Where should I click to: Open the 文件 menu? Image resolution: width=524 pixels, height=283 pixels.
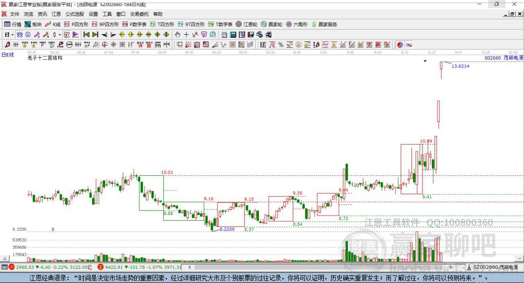(14, 14)
